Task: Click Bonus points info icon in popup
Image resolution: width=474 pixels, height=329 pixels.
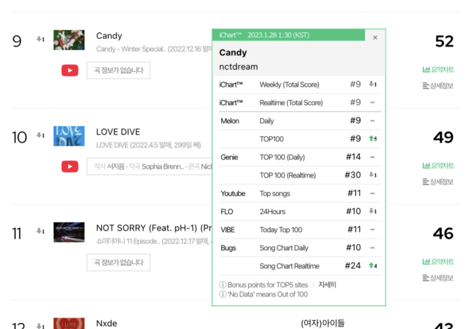Action: (x=223, y=285)
